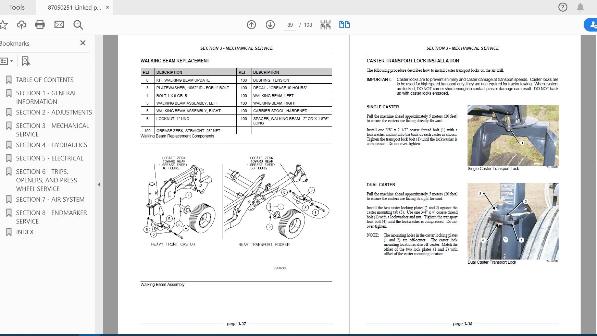Zoom out using the magnifier icon
597x336 pixels.
78,24
